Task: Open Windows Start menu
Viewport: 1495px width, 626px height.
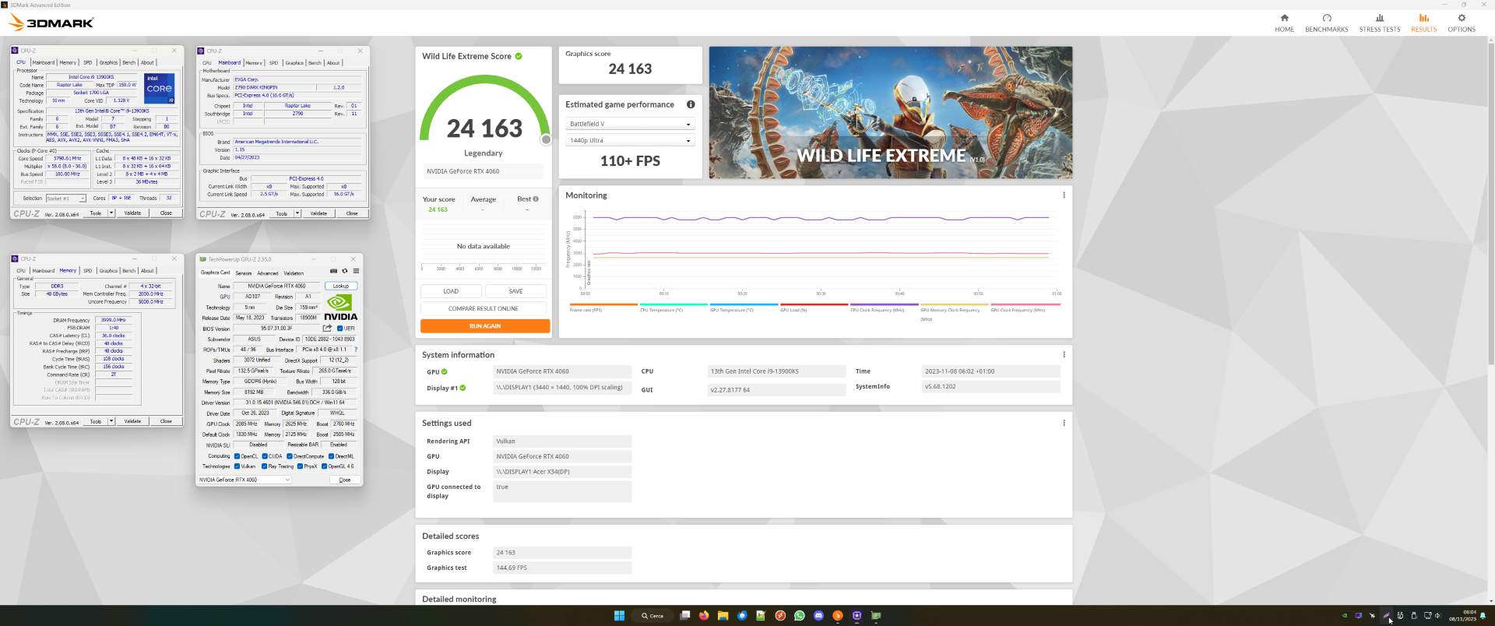Action: [x=619, y=615]
